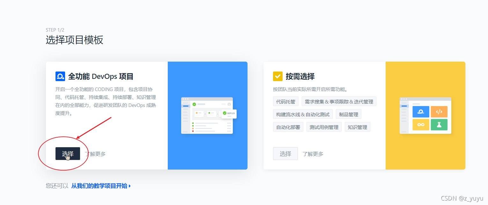The height and width of the screenshot is (205, 488).
Task: Click 选择 on the 全功能 DevOps 项目 card
Action: 68,154
